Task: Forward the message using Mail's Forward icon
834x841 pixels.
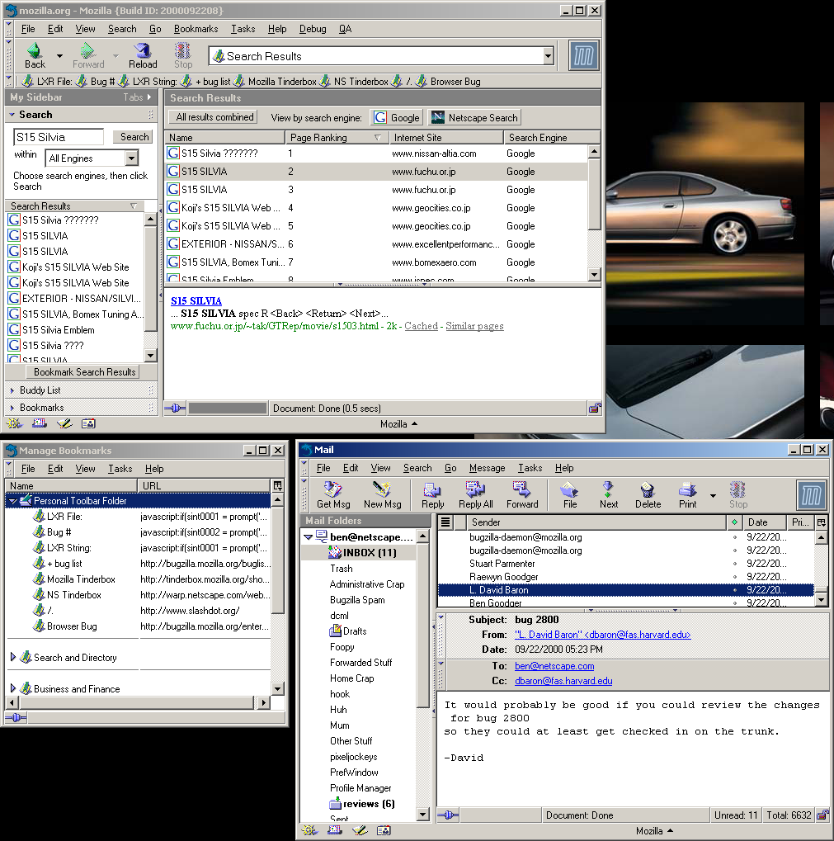Action: tap(521, 489)
